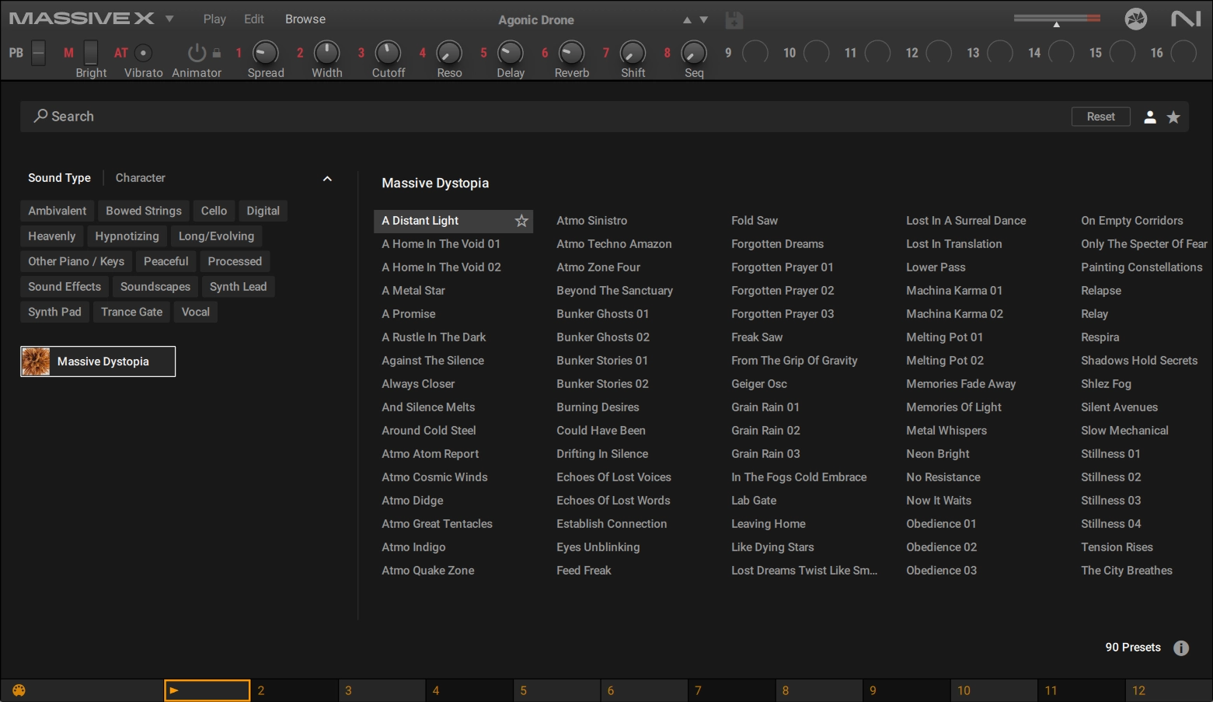The image size is (1213, 702).
Task: Open the main menu arrow beside Massive X logo
Action: tap(169, 19)
